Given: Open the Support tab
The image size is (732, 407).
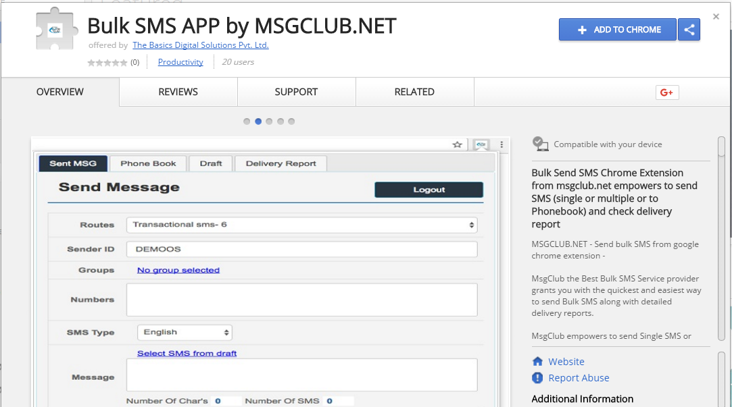Looking at the screenshot, I should (x=297, y=92).
